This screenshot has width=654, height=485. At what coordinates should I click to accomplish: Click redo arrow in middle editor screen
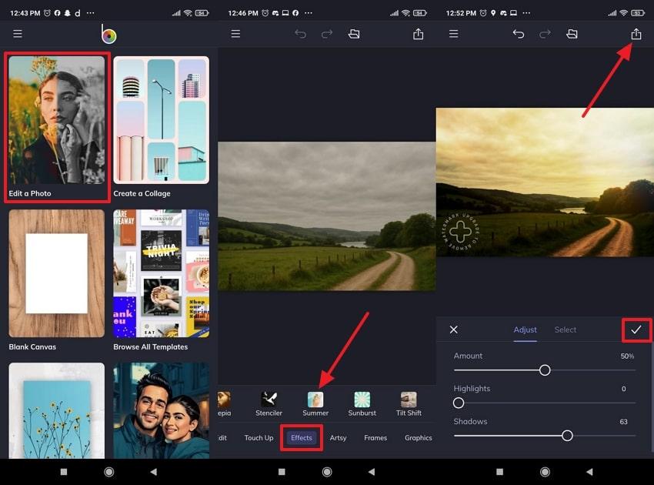point(327,33)
